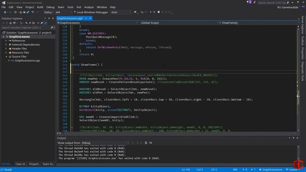Close the GraphicsLessons.cpp editor tab
Image resolution: width=306 pixels, height=172 pixels.
(90, 18)
